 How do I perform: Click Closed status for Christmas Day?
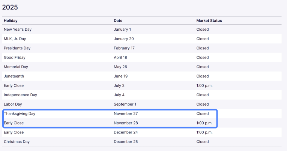203,142
